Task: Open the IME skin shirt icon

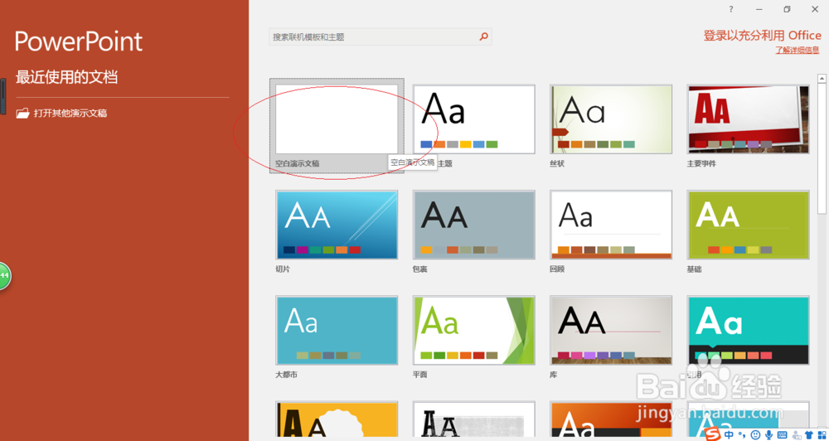Action: pyautogui.click(x=809, y=435)
